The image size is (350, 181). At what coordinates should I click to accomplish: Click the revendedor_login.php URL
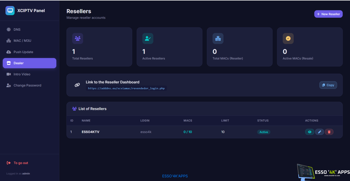(126, 88)
